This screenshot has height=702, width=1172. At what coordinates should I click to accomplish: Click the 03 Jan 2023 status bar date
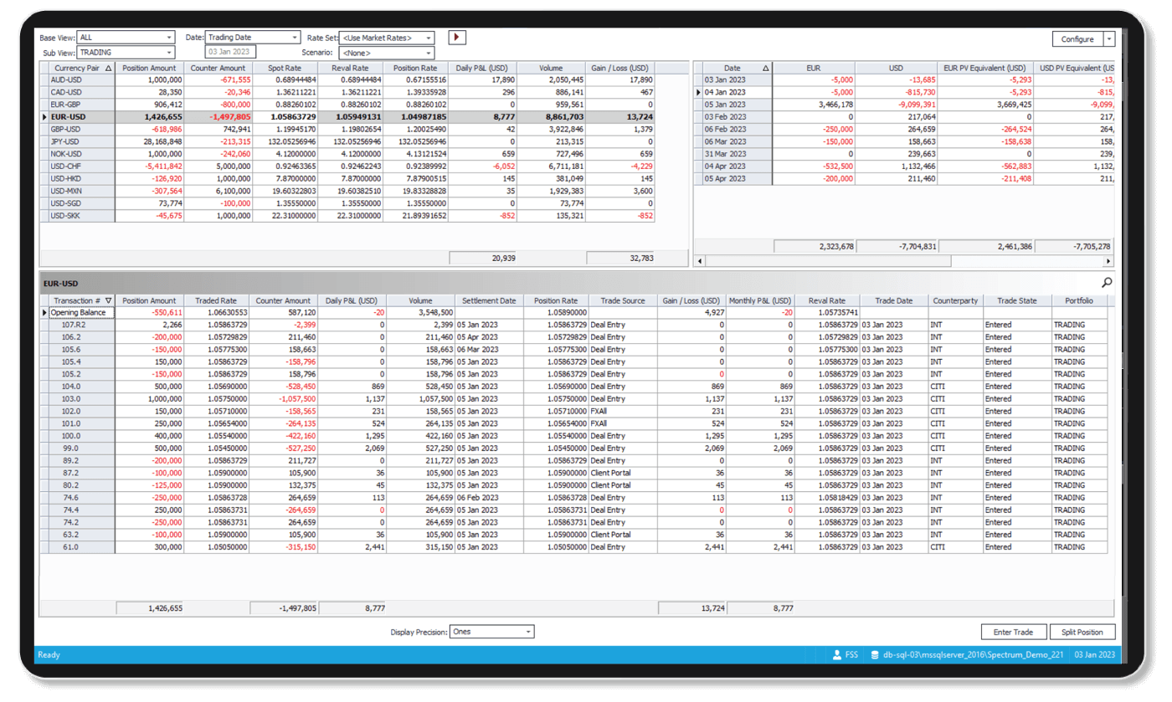click(1094, 655)
